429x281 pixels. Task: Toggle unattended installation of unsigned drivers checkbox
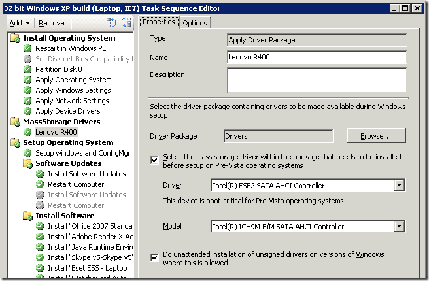(154, 256)
